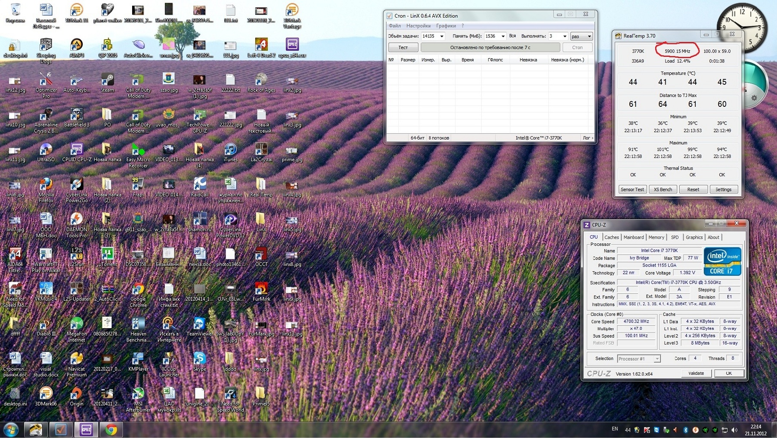Image resolution: width=777 pixels, height=438 pixels.
Task: Click the Google Chrome taskbar button
Action: 111,429
